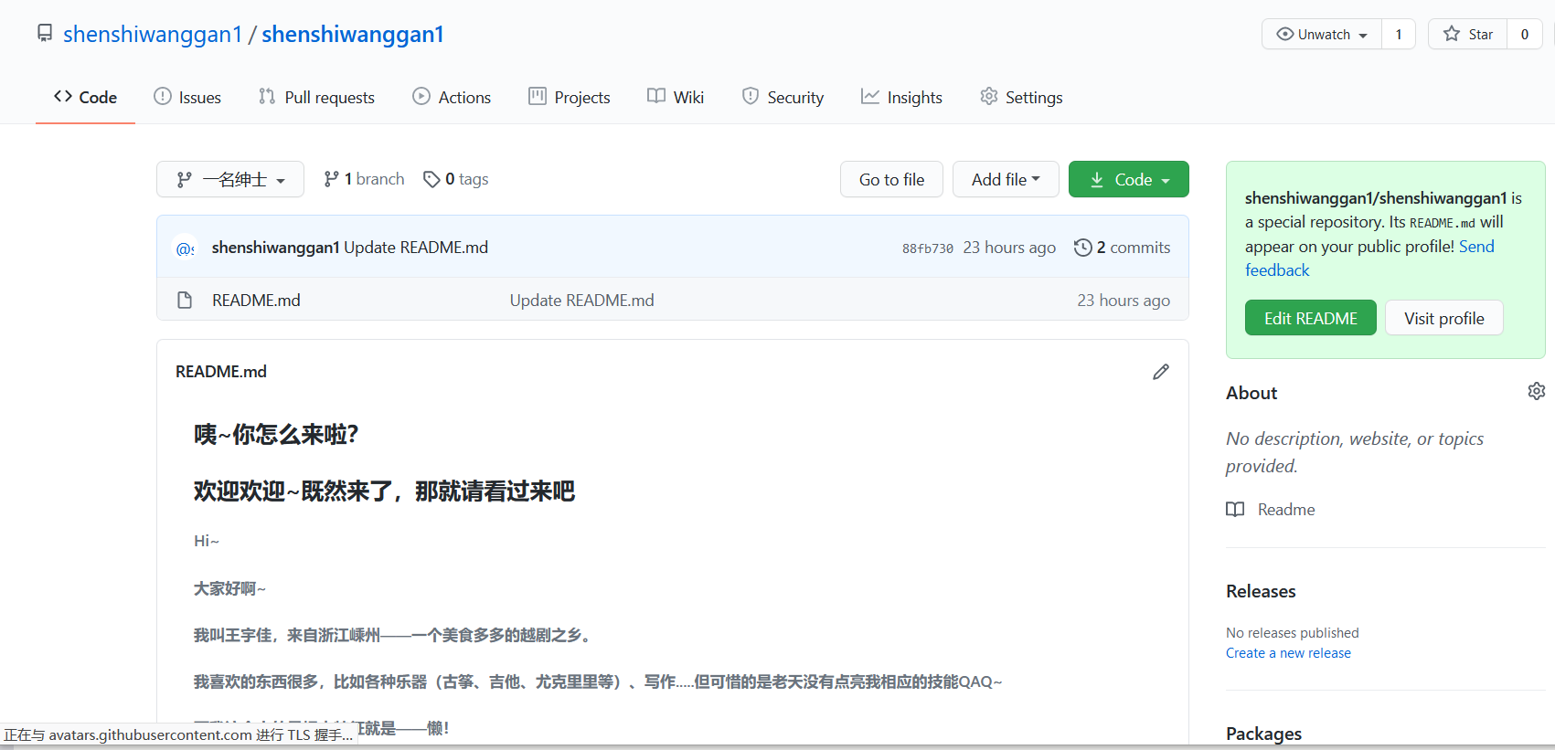Open the commit author shenshiwanggan1 link
The image size is (1555, 750).
click(x=276, y=248)
